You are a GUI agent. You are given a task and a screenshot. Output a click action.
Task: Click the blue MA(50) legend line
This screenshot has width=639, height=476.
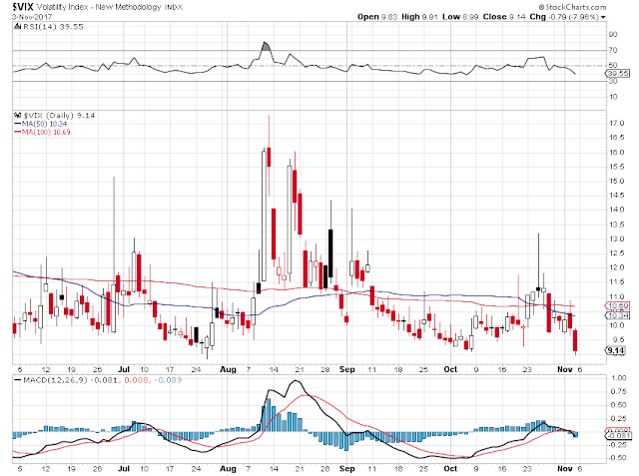(x=18, y=124)
